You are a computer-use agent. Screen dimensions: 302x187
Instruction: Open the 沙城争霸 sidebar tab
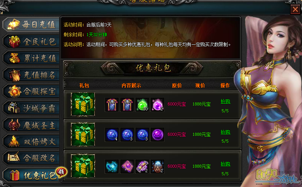pyautogui.click(x=32, y=108)
